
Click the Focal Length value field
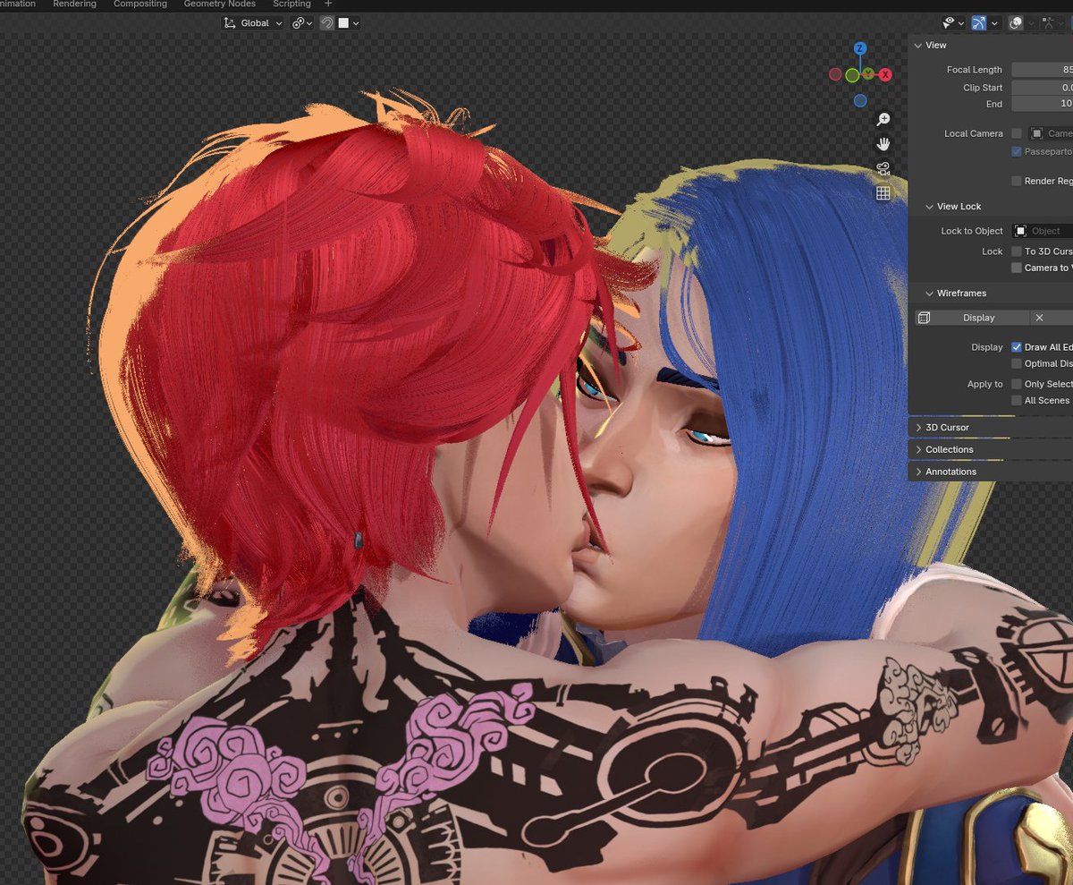[x=1043, y=70]
